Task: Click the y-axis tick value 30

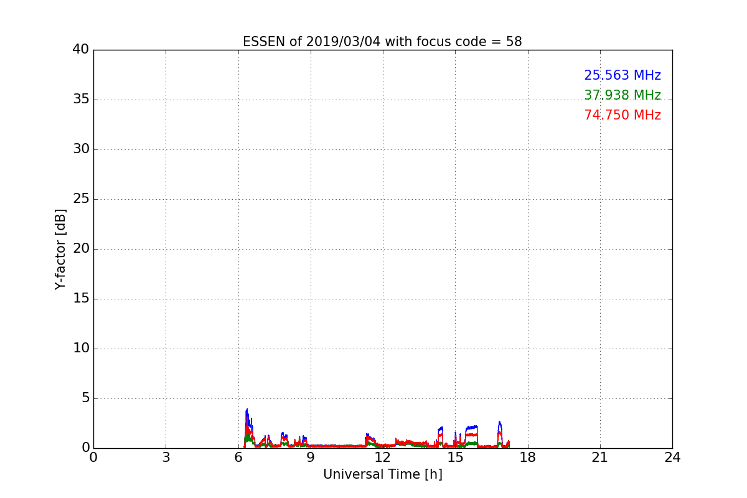Action: tap(81, 149)
